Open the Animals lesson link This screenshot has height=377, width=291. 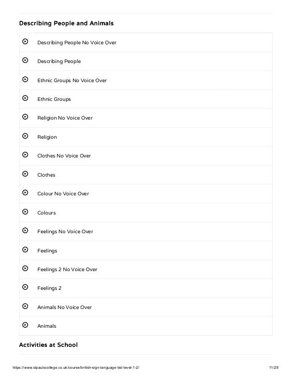[x=47, y=326]
